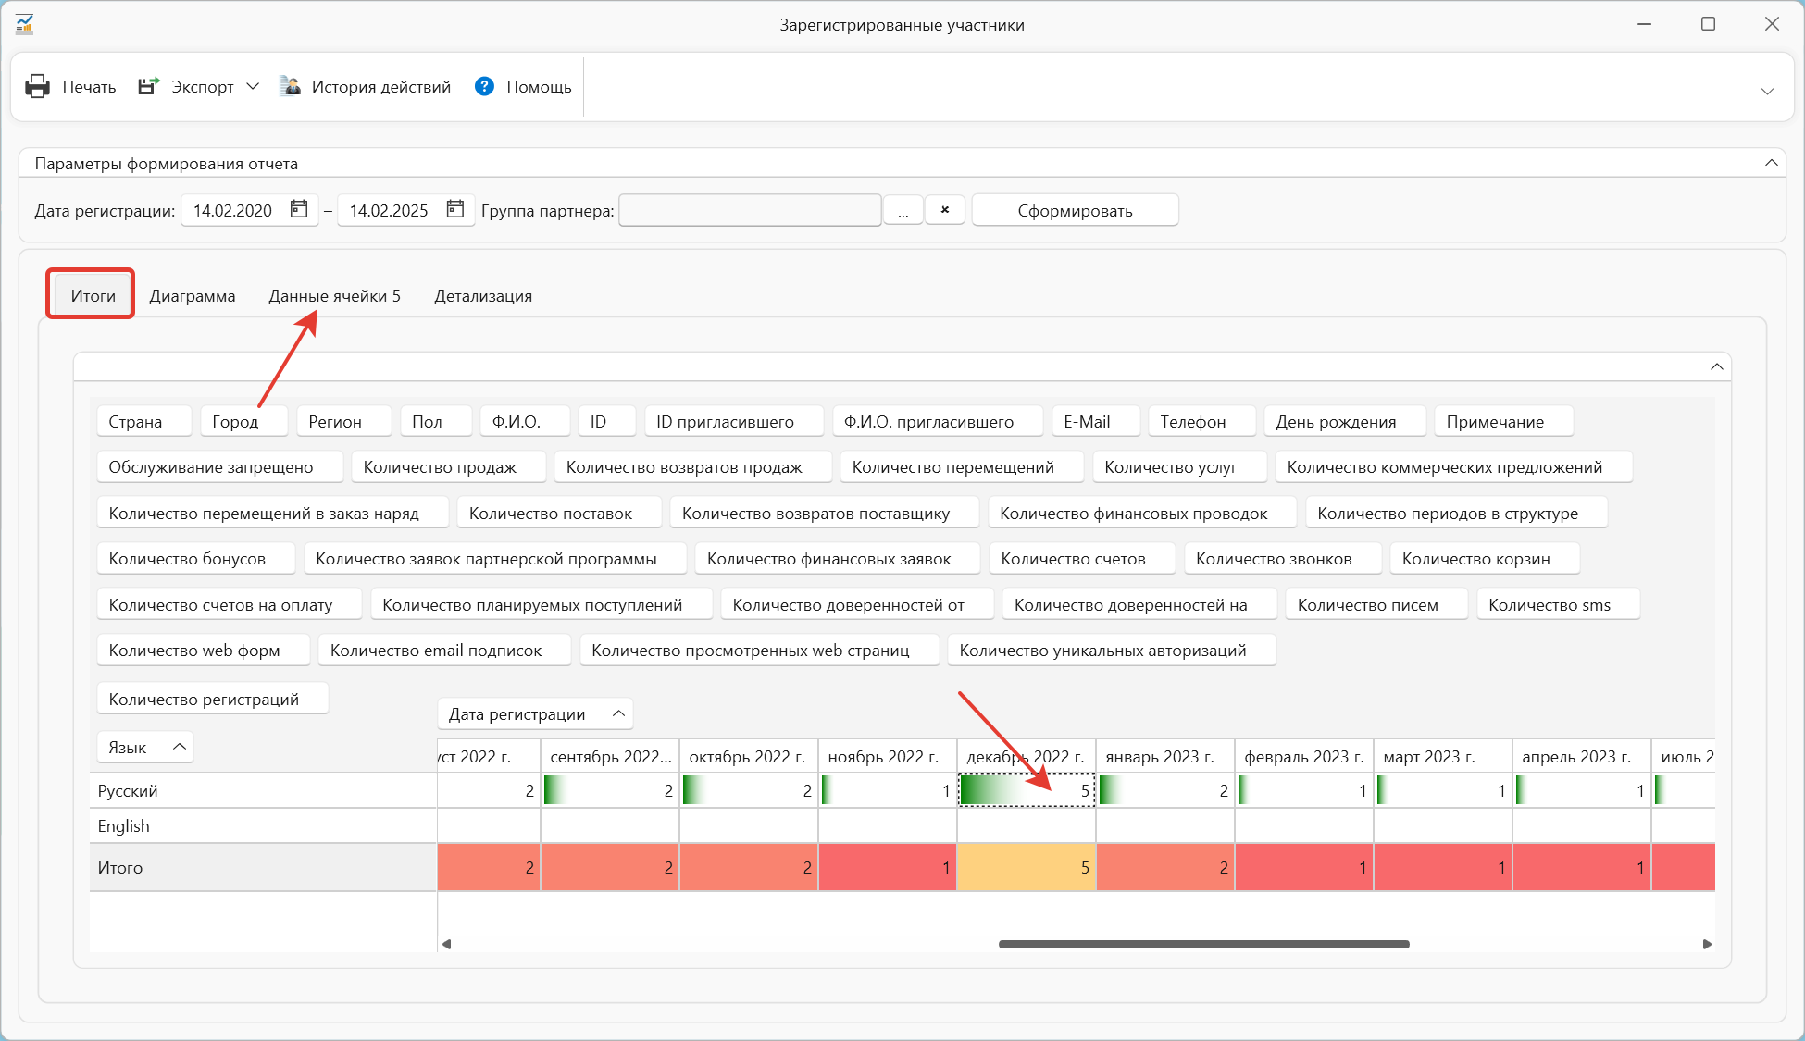The width and height of the screenshot is (1805, 1041).
Task: Select Количество писем field
Action: coord(1376,604)
